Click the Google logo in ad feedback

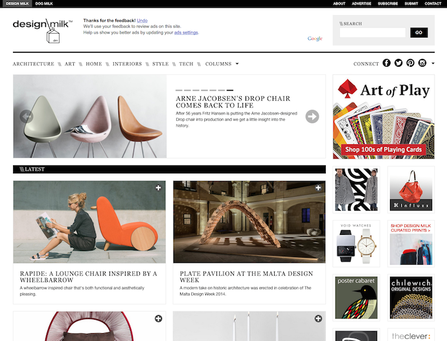point(315,38)
